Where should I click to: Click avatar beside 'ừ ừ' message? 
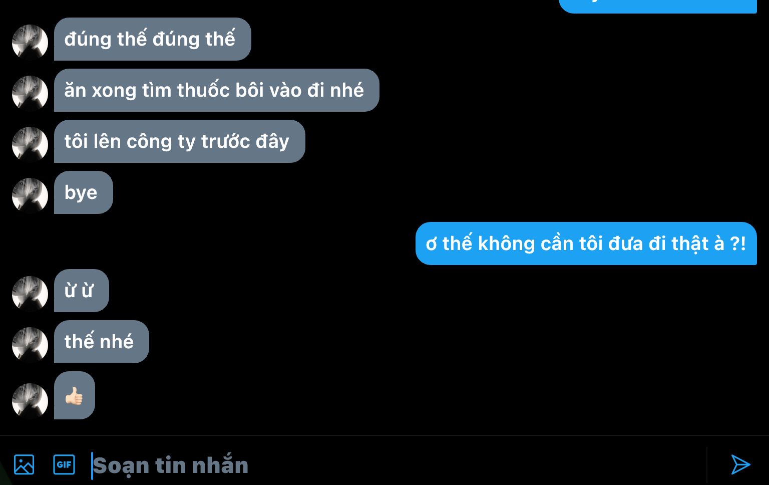click(x=30, y=294)
